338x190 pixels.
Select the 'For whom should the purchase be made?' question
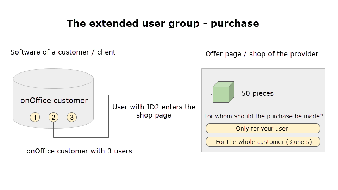[263, 116]
